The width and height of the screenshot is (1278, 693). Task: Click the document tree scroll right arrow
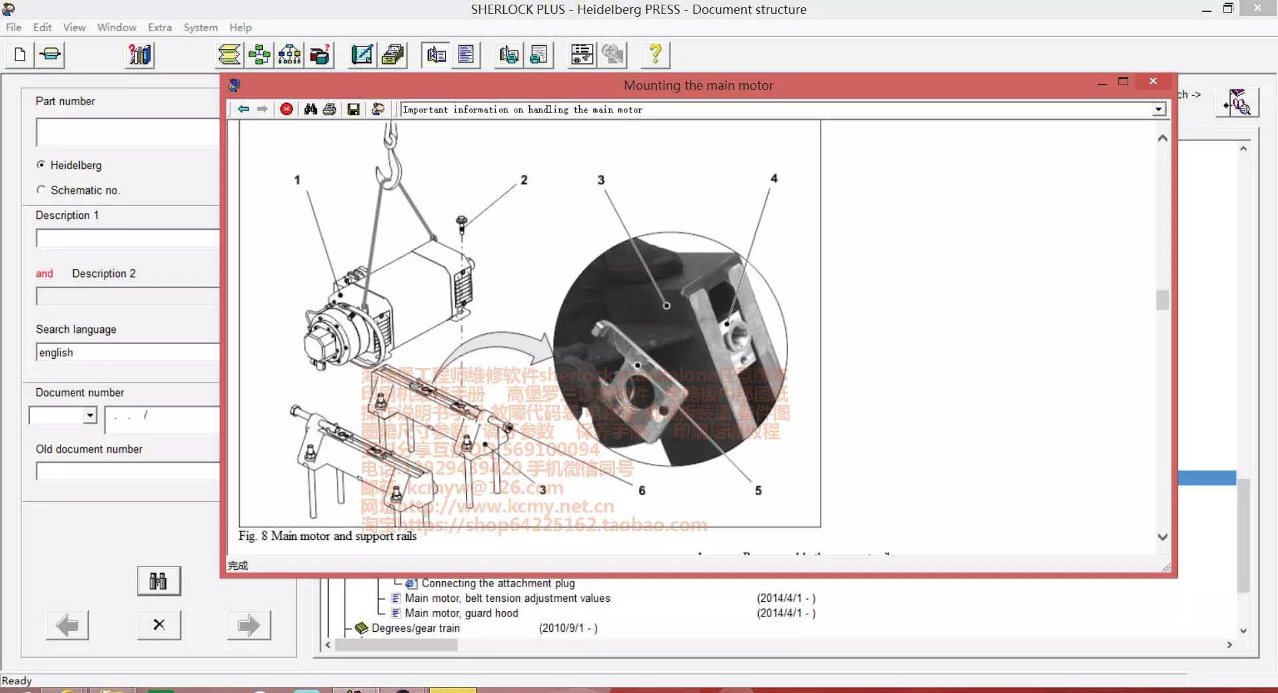click(1229, 644)
